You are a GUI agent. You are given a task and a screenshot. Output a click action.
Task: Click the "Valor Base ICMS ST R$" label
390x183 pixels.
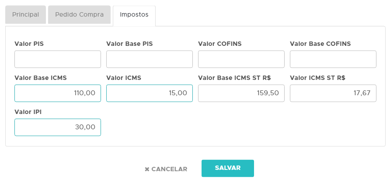click(234, 78)
